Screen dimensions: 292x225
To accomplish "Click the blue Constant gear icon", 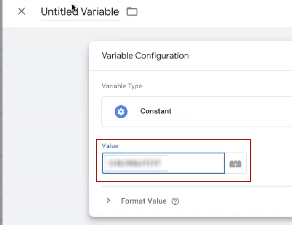I will 121,111.
